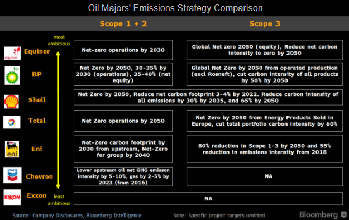
Task: Click the Shell pecten logo
Action: tap(12, 102)
